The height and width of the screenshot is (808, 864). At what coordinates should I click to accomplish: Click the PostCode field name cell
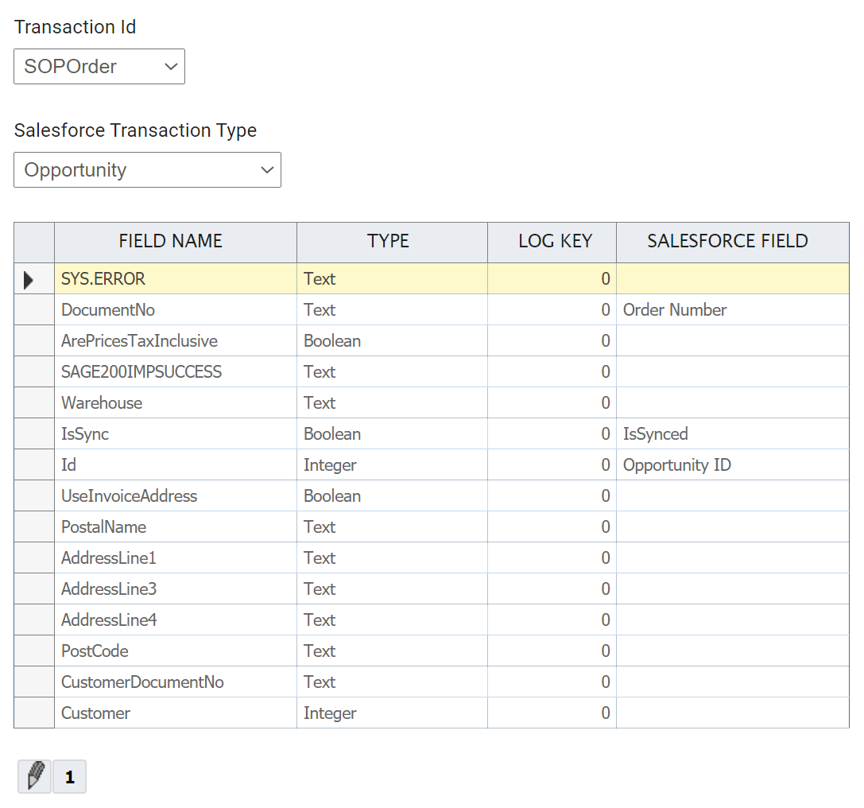pos(95,651)
